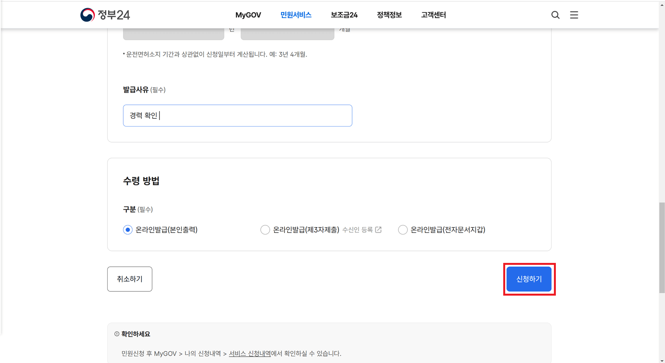Click the scrollbar down arrow
Viewport: 665px width, 363px height.
click(662, 360)
